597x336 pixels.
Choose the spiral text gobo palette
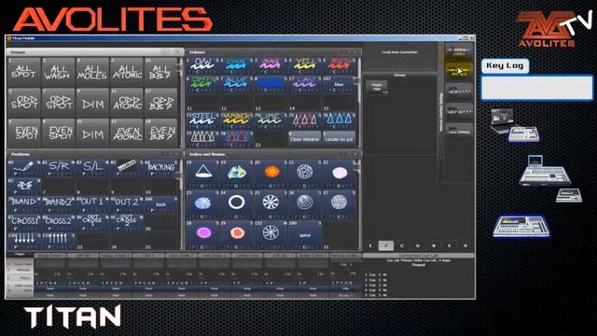305,235
